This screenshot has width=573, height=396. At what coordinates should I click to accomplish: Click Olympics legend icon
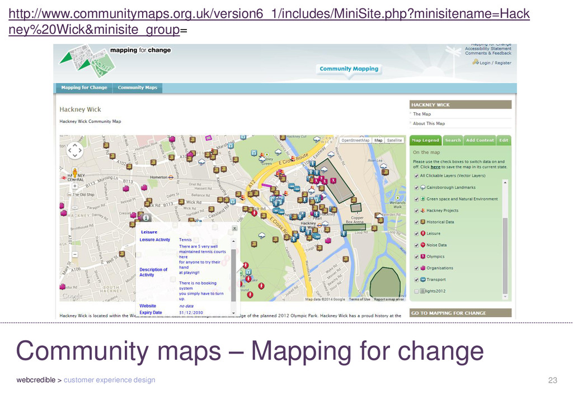click(x=423, y=256)
